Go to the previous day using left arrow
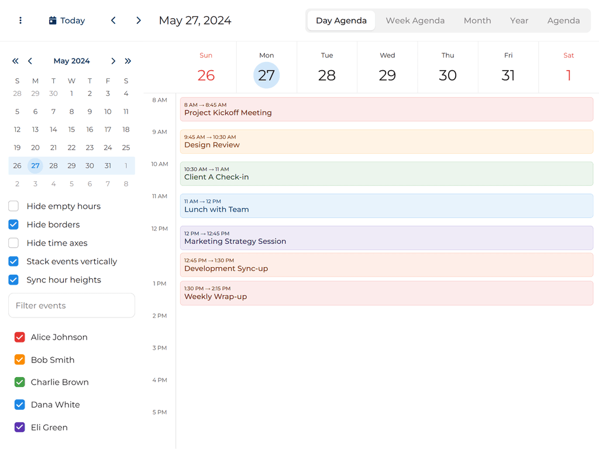The width and height of the screenshot is (599, 449). pyautogui.click(x=113, y=20)
